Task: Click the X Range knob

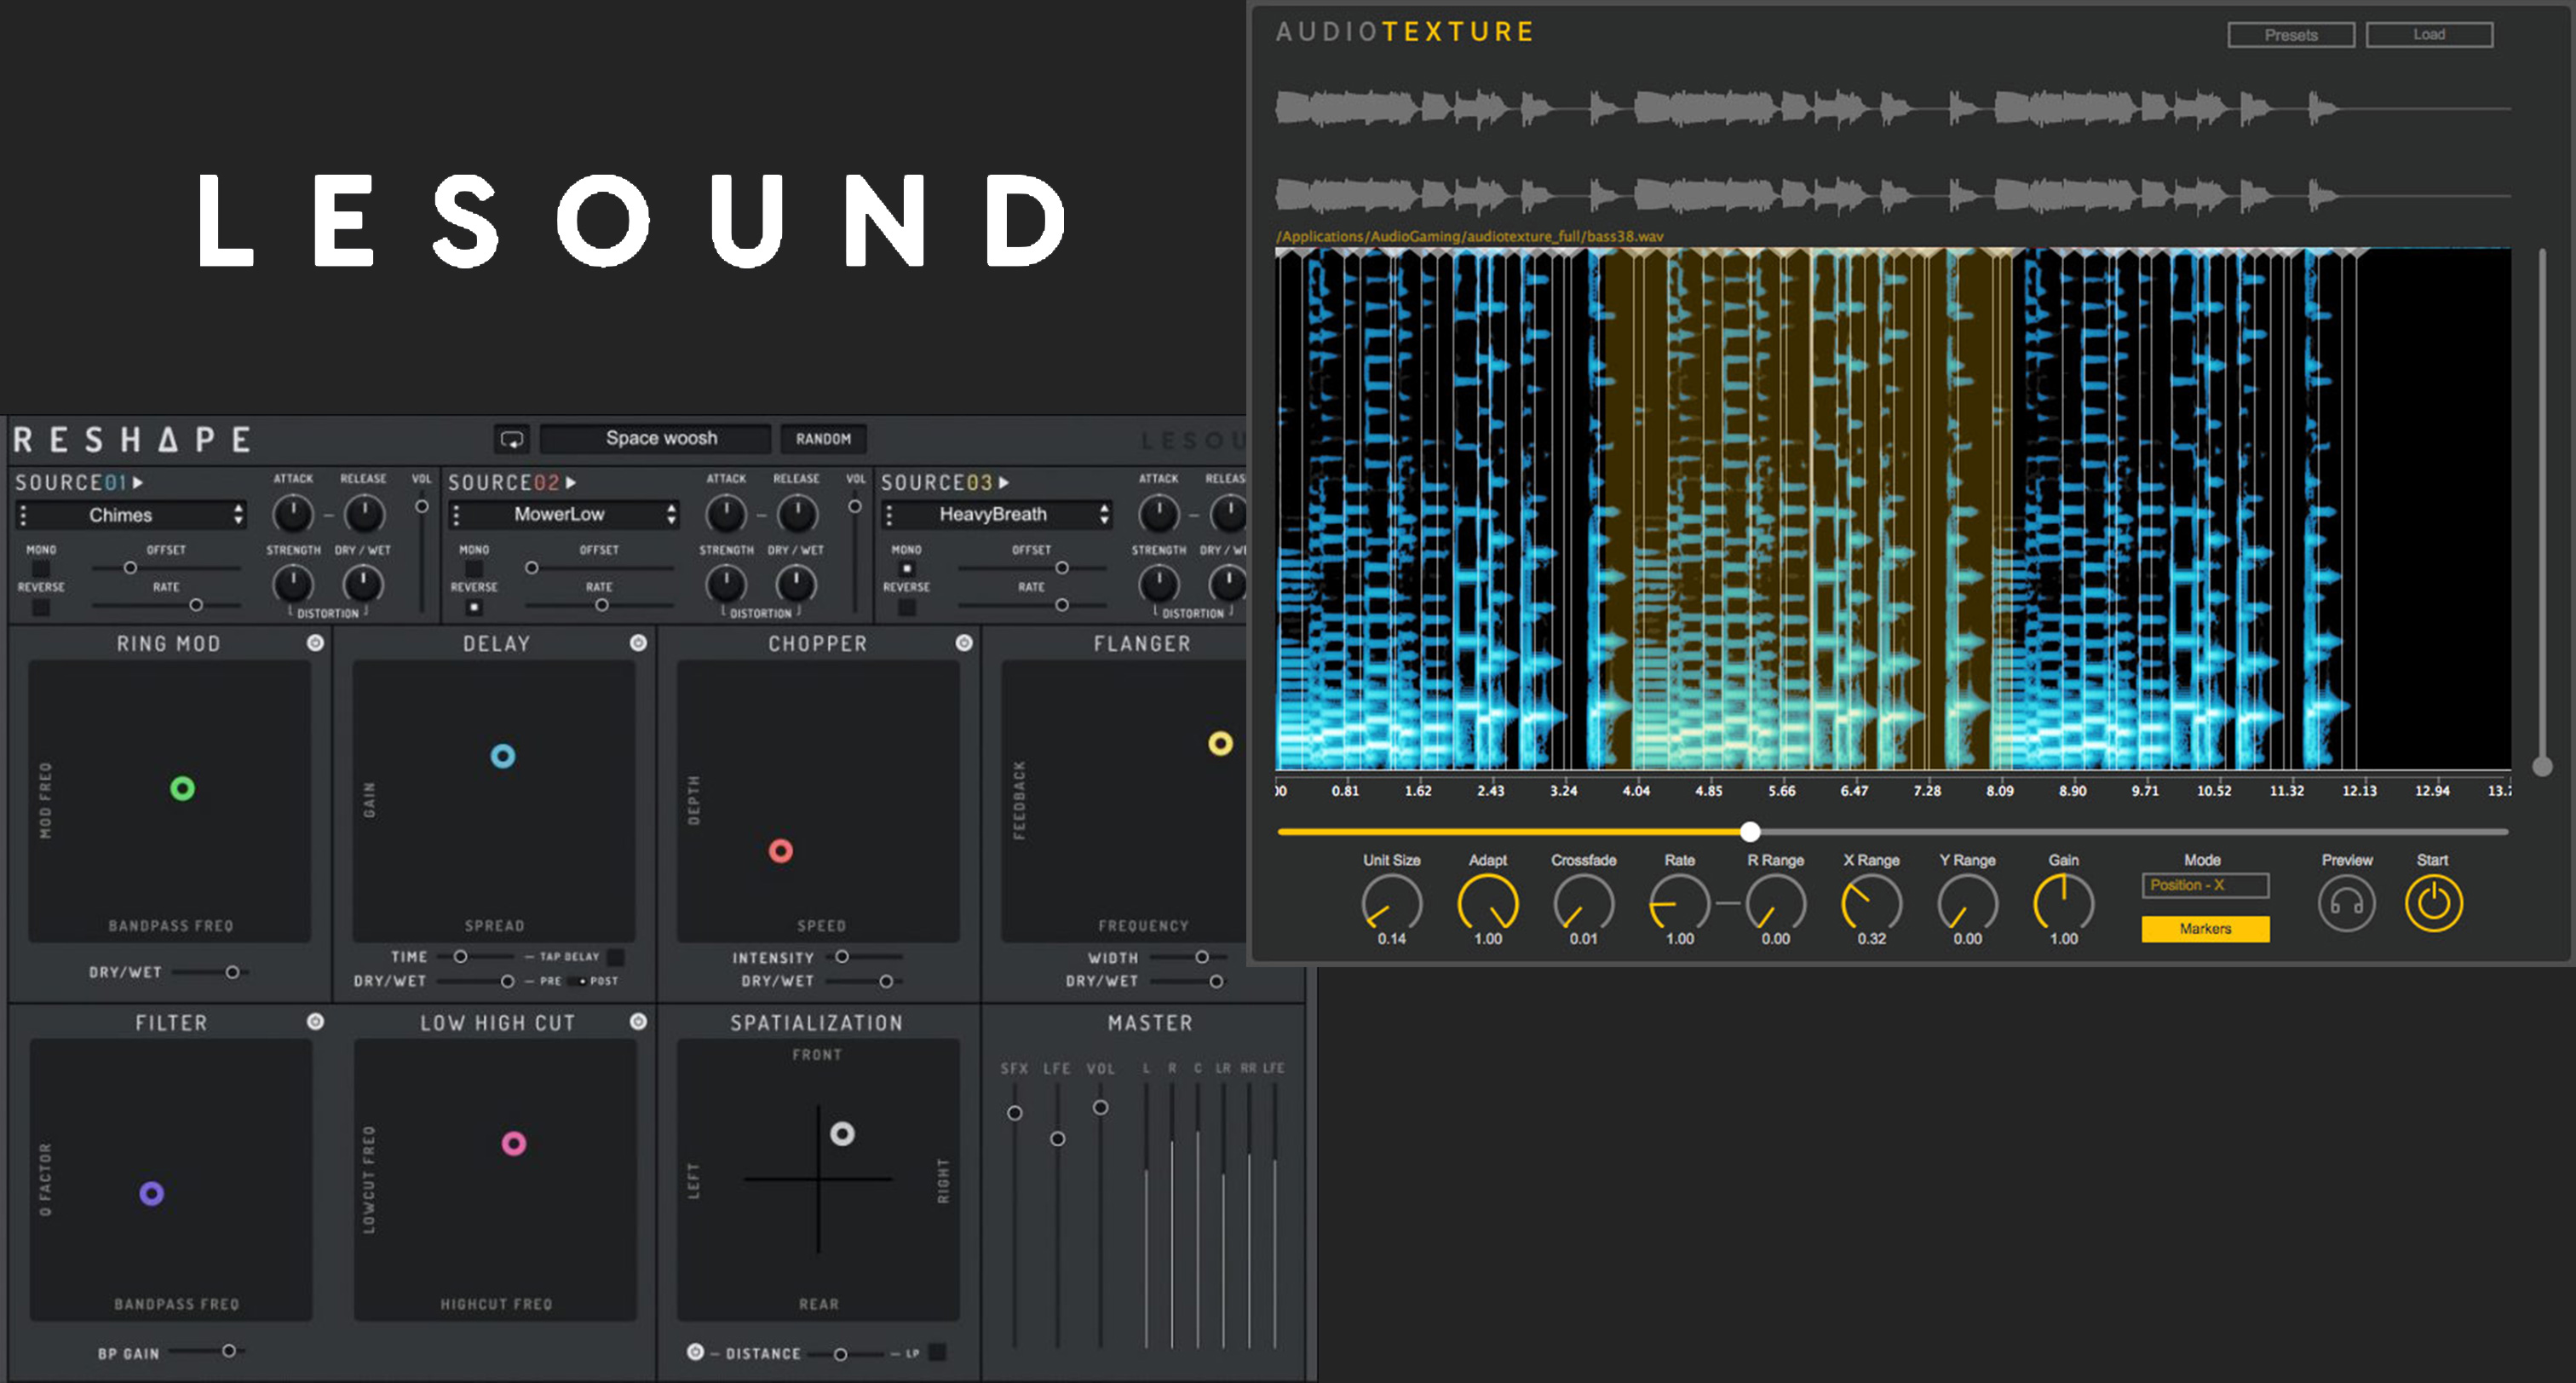Action: tap(1871, 903)
